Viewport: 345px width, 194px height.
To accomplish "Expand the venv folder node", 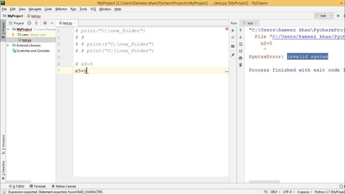I will [x=13, y=34].
